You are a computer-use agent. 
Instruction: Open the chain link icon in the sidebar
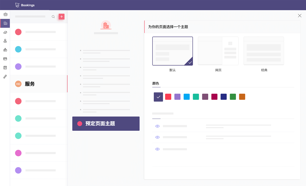click(x=5, y=76)
